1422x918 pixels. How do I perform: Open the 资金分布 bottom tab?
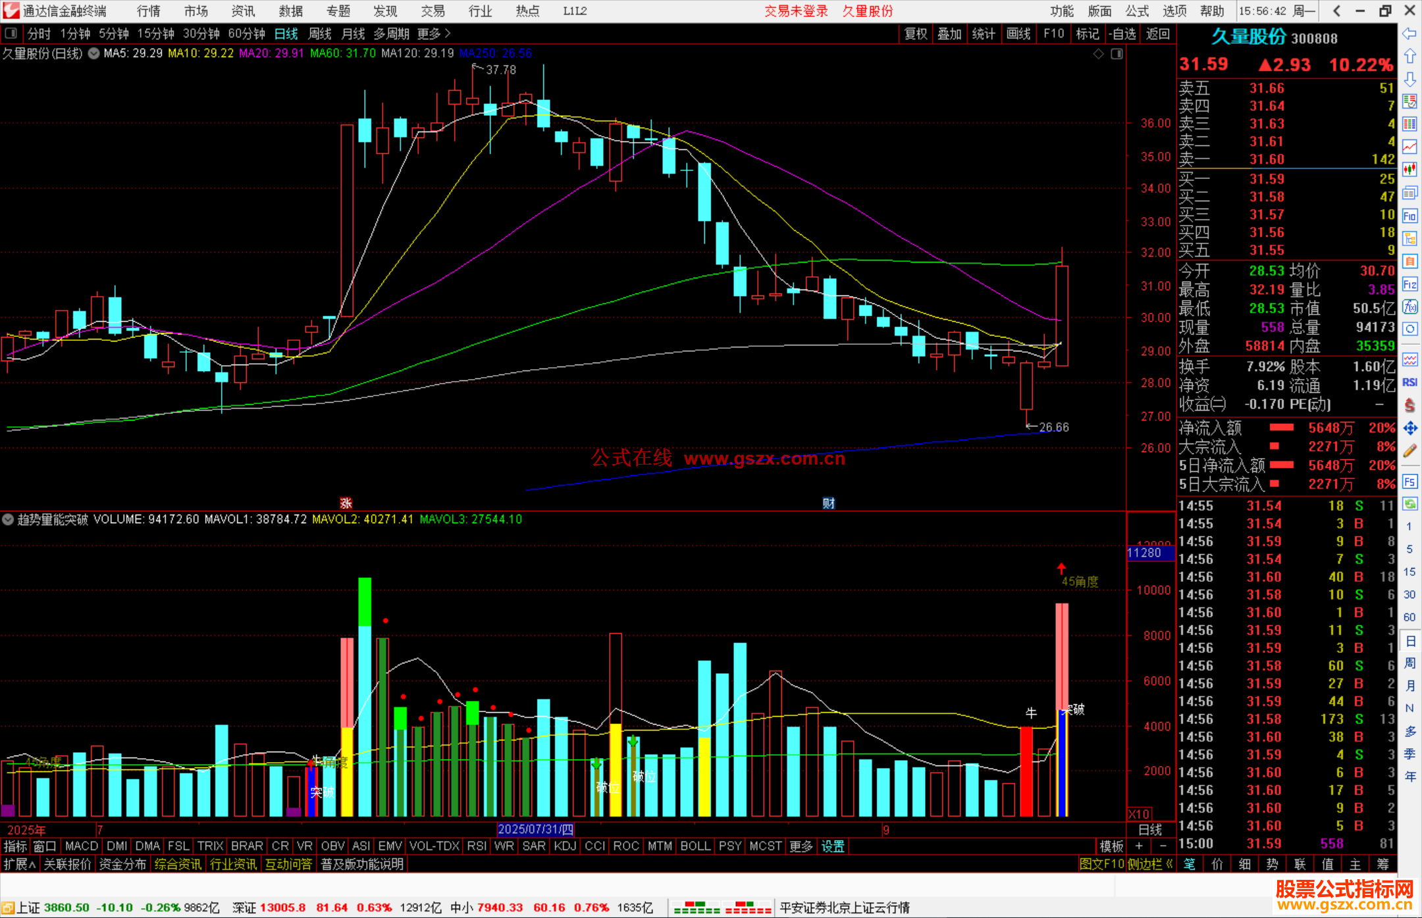pyautogui.click(x=122, y=864)
